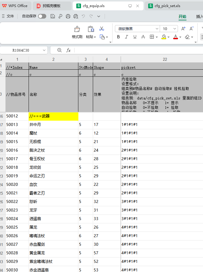
Task: Click the Strikethrough icon
Action: click(x=143, y=37)
